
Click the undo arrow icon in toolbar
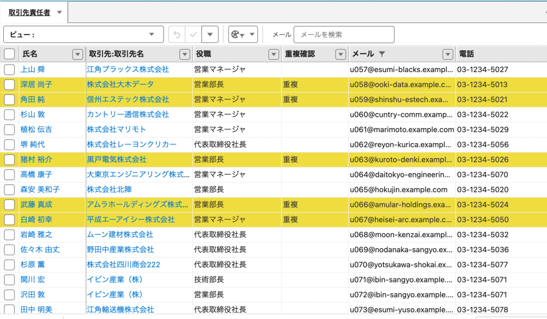(177, 35)
